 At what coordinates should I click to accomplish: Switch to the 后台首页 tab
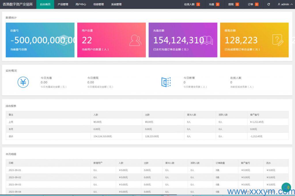point(45,4)
